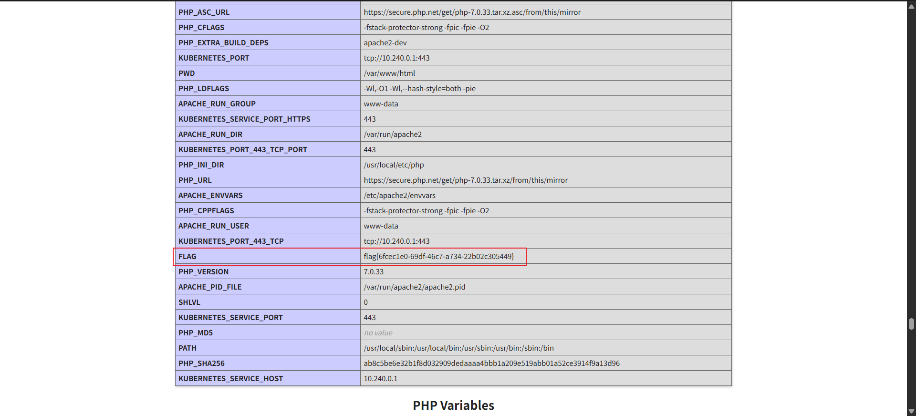916x416 pixels.
Task: Click the 10.240.0.1 host value
Action: click(380, 379)
